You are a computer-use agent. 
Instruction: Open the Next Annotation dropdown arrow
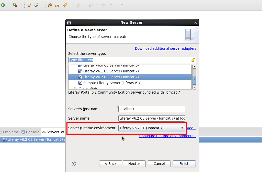click(85, 5)
